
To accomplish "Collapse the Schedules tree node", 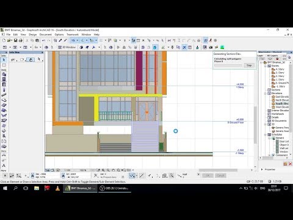I will click(x=266, y=135).
